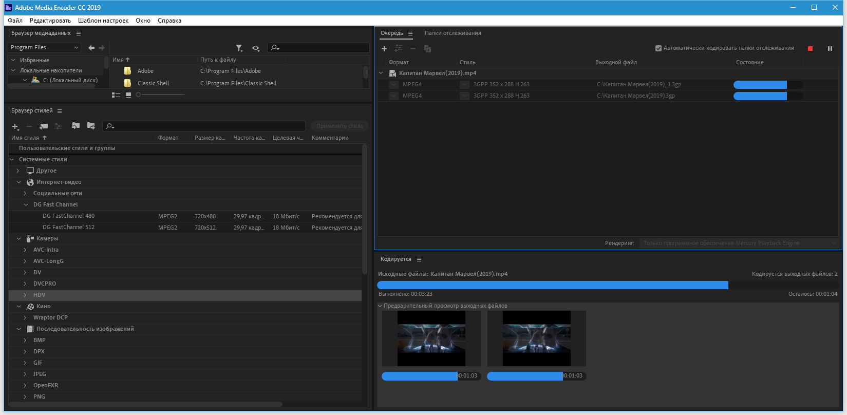Viewport: 847px width, 415px height.
Task: Click the overall encoding progress bar
Action: (x=608, y=285)
